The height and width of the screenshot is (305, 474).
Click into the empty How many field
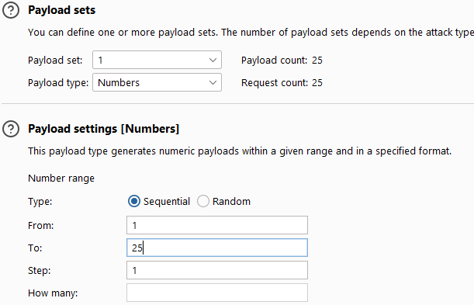click(217, 293)
